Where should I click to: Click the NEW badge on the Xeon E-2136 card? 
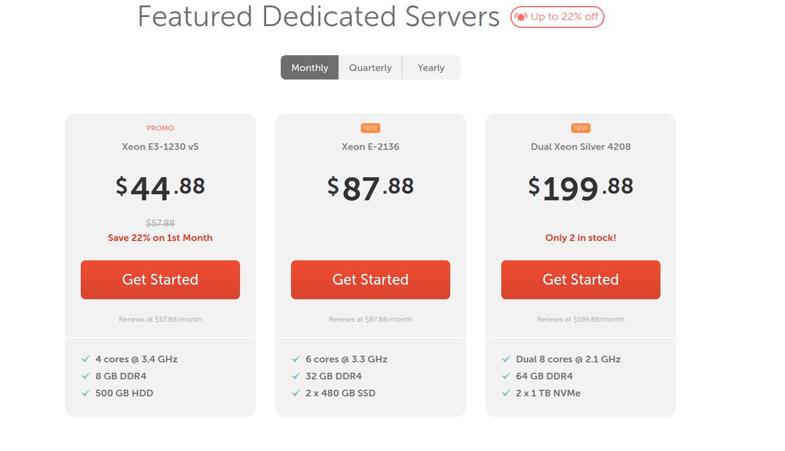[x=370, y=127]
